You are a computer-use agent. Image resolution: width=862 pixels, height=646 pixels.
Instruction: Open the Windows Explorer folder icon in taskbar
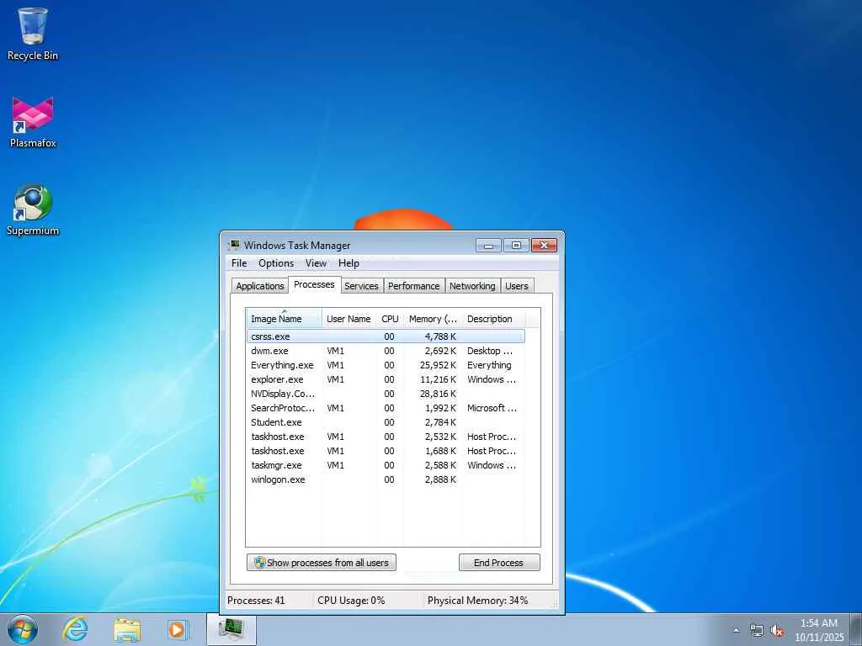point(127,629)
